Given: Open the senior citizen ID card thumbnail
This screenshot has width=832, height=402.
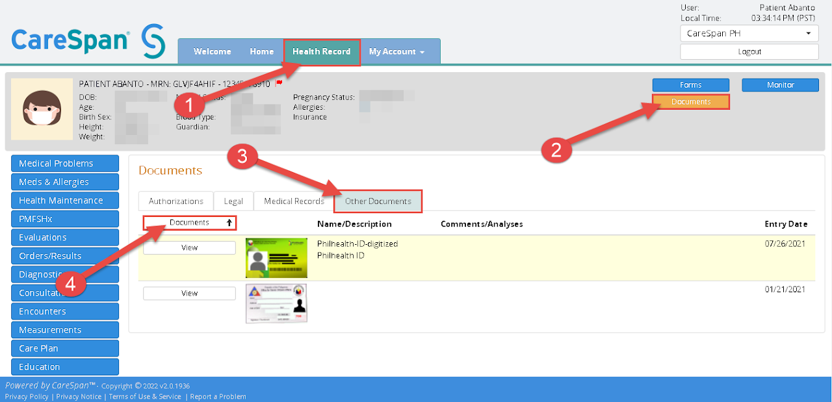Looking at the screenshot, I should (276, 303).
